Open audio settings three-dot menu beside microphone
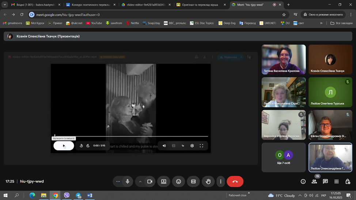 [x=118, y=181]
